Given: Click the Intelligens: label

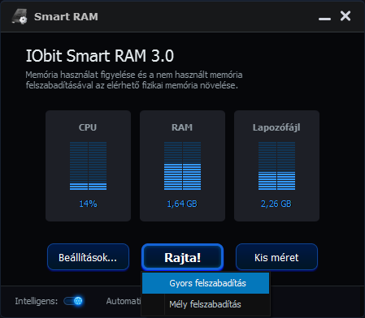Looking at the screenshot, I should tap(37, 301).
